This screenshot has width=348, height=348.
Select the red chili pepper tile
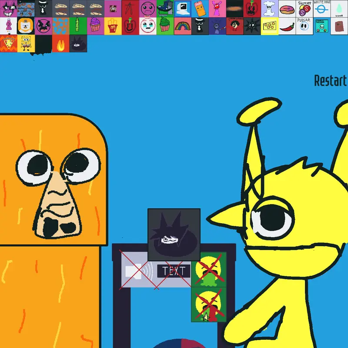click(x=287, y=26)
